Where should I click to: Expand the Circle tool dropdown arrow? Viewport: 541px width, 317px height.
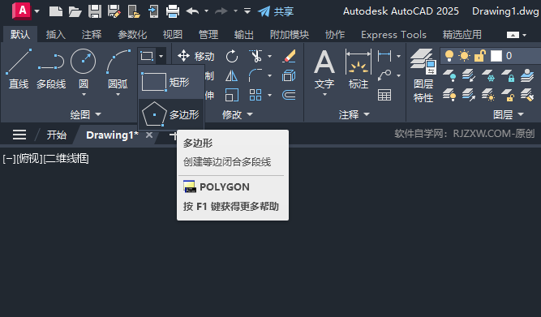84,95
